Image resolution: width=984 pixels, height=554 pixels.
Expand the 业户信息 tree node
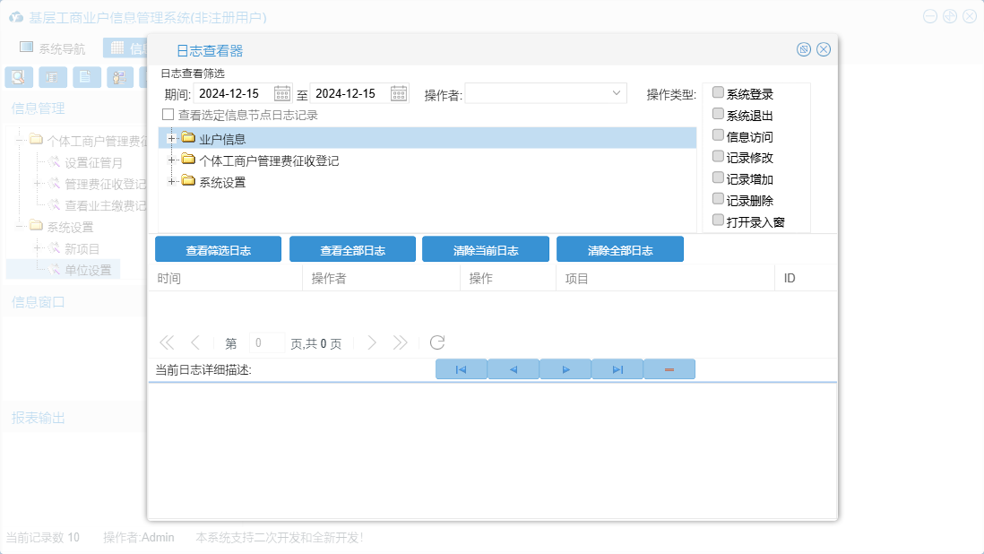170,138
